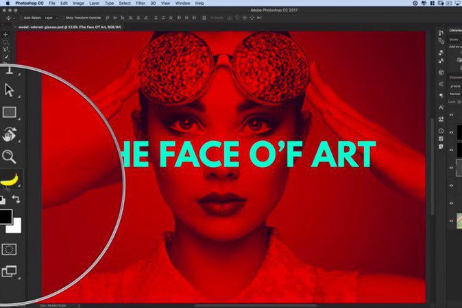Open the Normal blend mode dropdown
This screenshot has width=462, height=308.
pyautogui.click(x=454, y=94)
